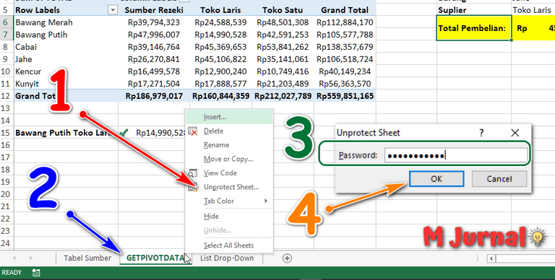Click the View Code icon
The height and width of the screenshot is (280, 555).
pos(192,173)
